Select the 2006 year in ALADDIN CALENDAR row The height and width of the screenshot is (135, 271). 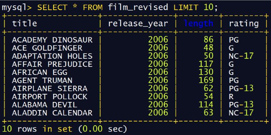coord(158,113)
